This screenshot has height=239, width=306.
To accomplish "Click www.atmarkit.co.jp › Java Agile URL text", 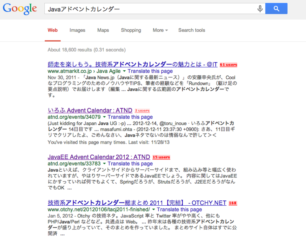I will tap(84, 71).
